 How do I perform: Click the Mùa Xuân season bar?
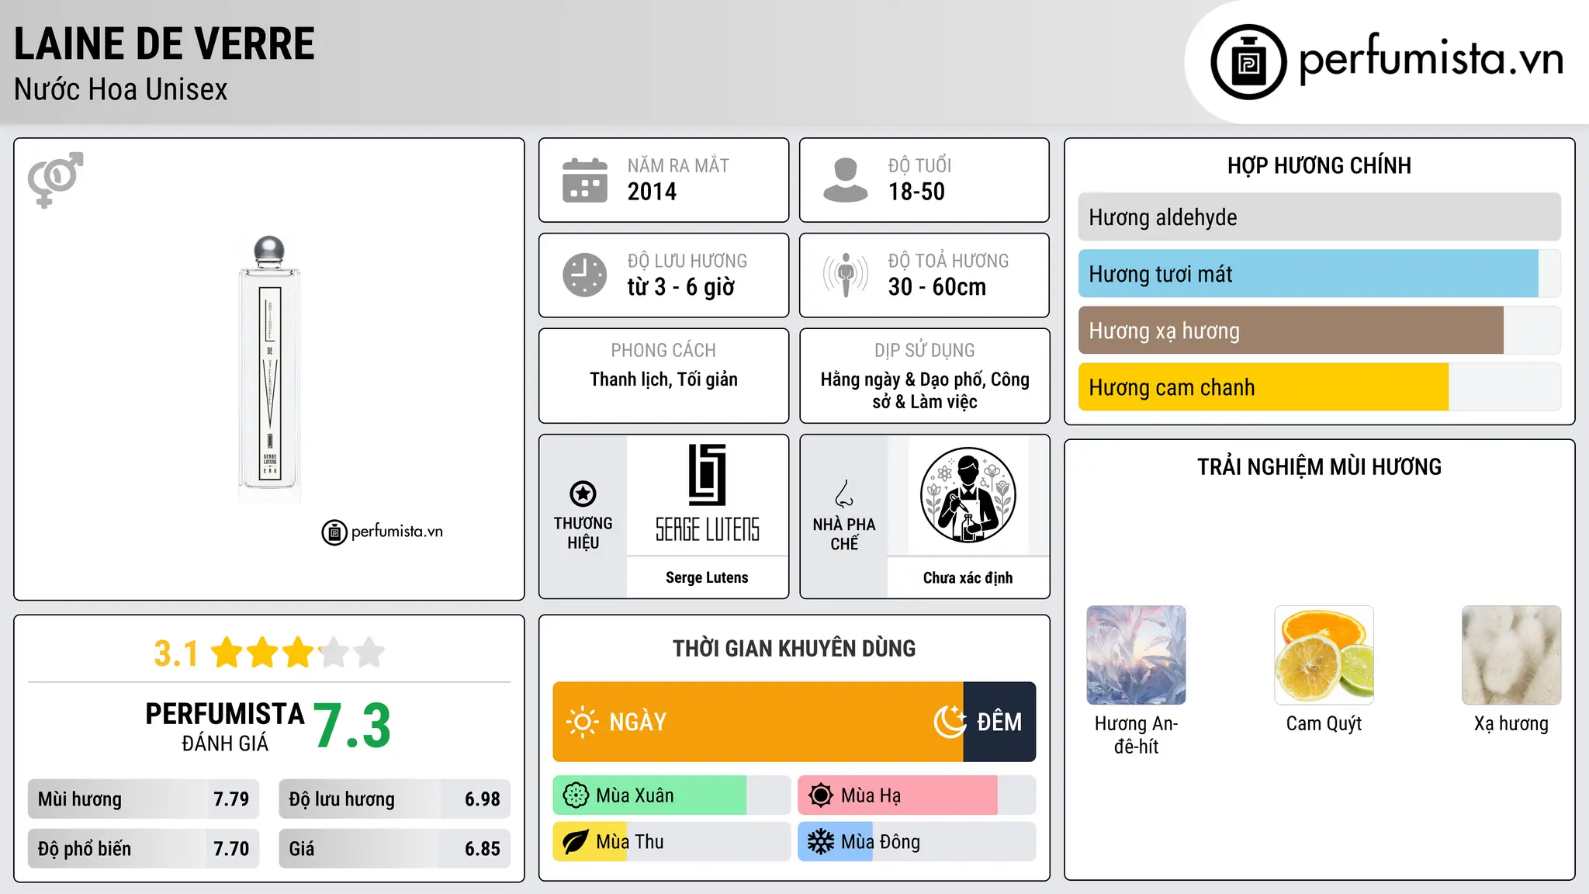tap(672, 795)
